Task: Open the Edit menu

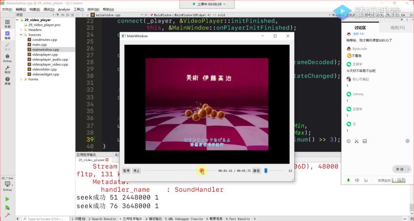Action: pos(20,9)
